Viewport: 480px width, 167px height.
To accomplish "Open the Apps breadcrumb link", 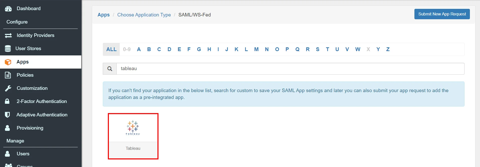I will click(x=104, y=15).
